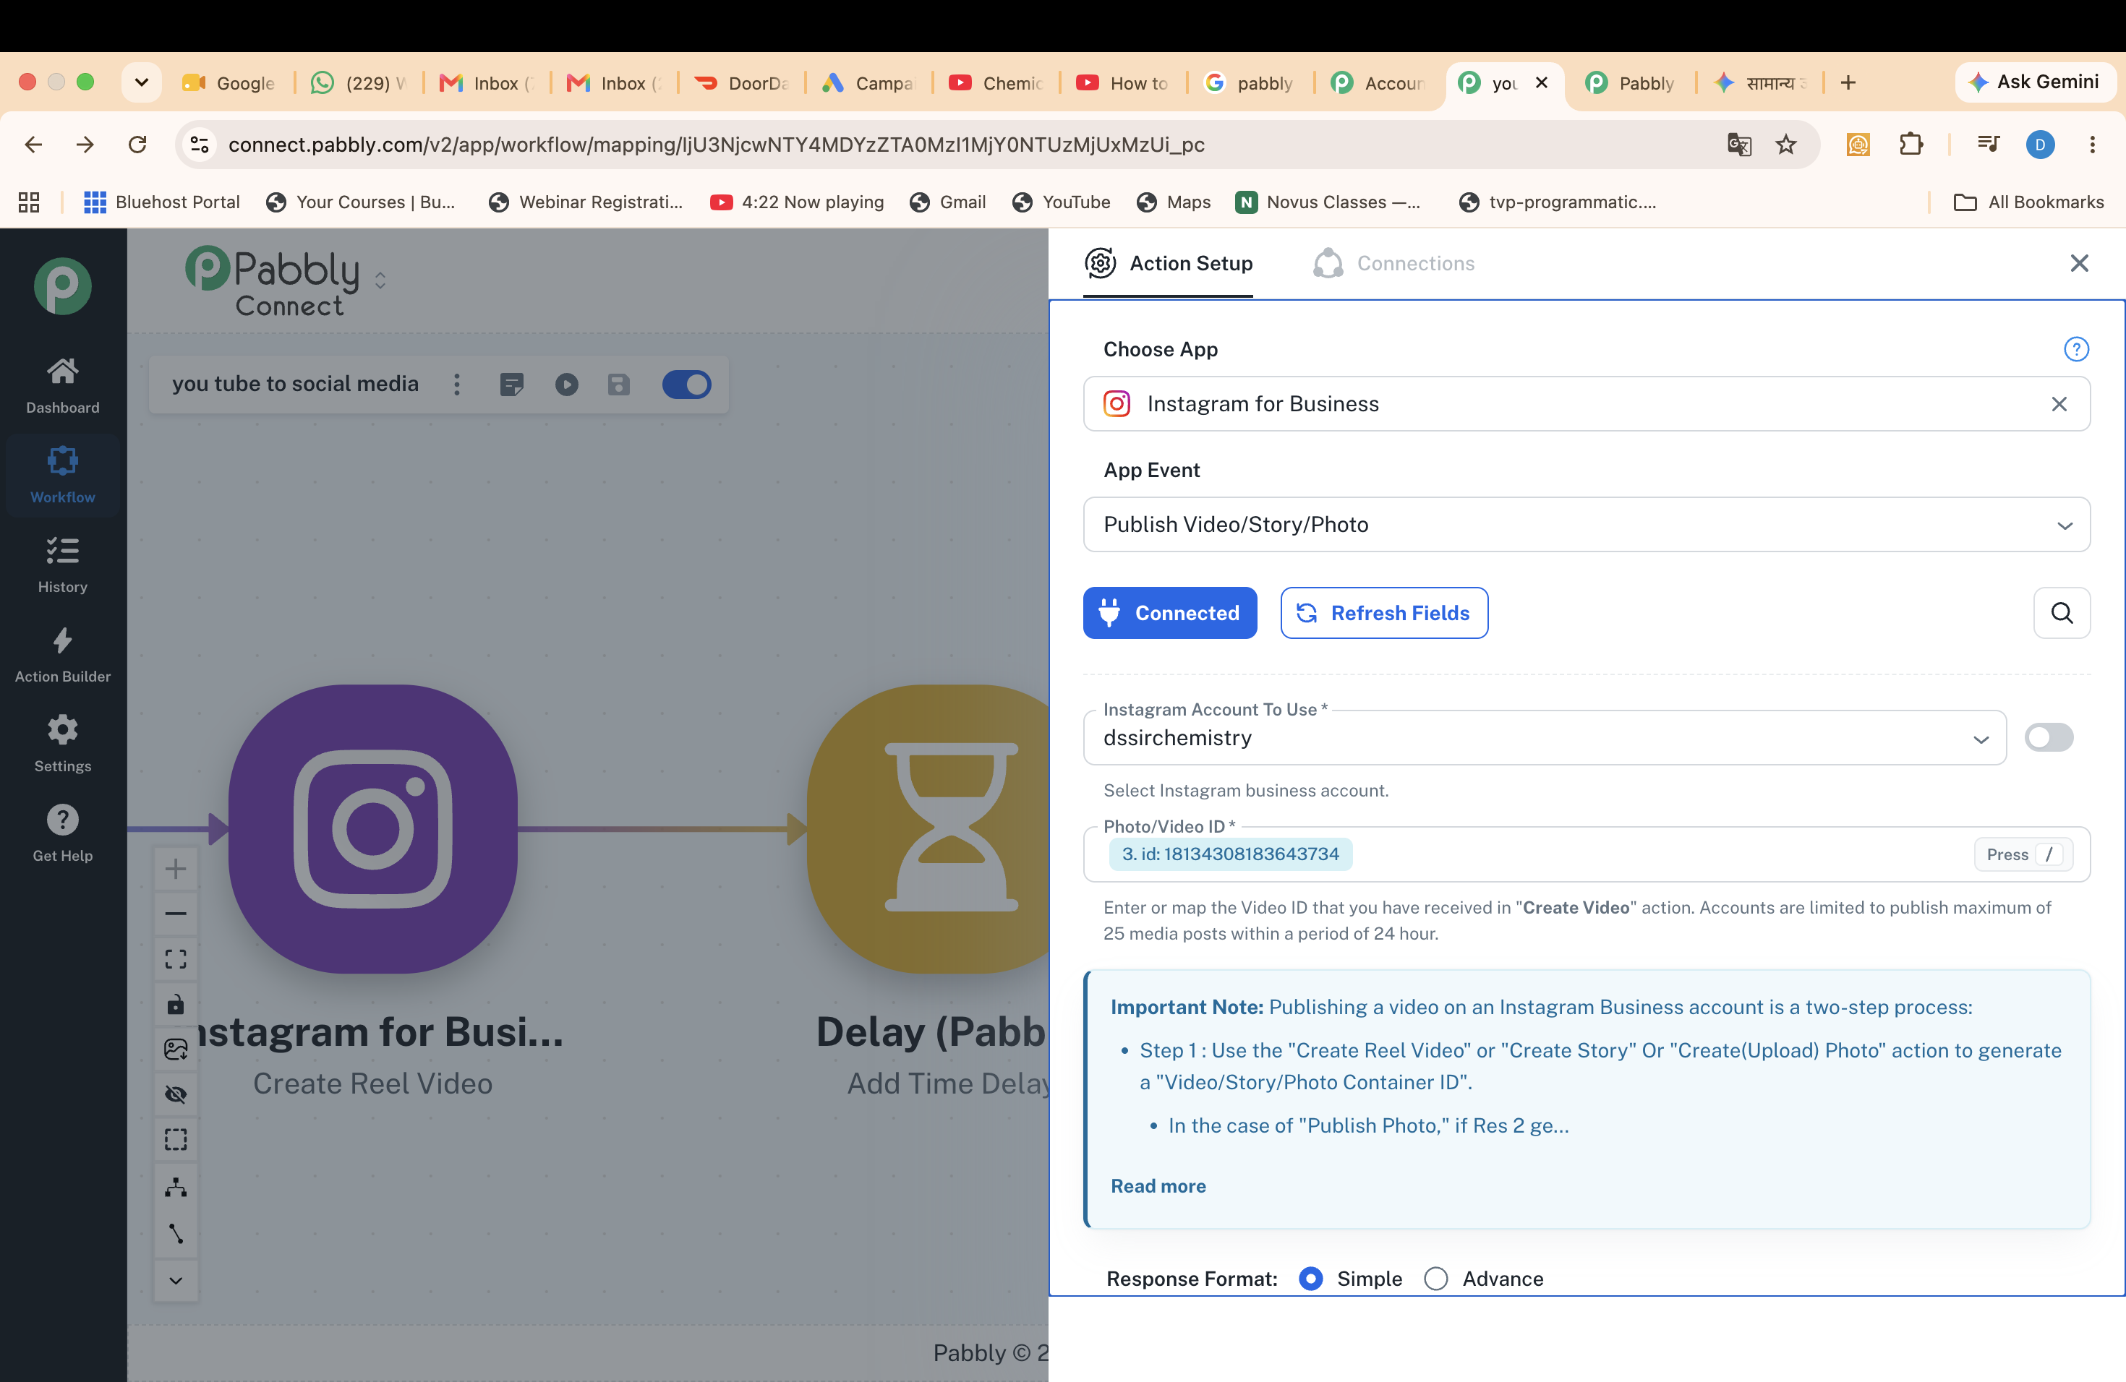This screenshot has width=2126, height=1382.
Task: Click the Photo/Video ID input field
Action: [x=1587, y=854]
